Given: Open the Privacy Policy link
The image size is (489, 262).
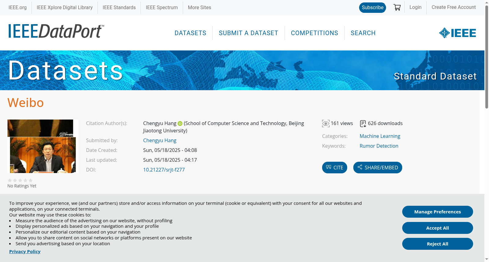Looking at the screenshot, I should pos(25,252).
